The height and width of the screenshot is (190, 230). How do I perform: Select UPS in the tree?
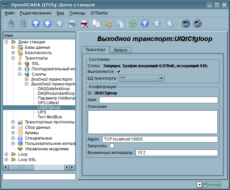point(42,112)
